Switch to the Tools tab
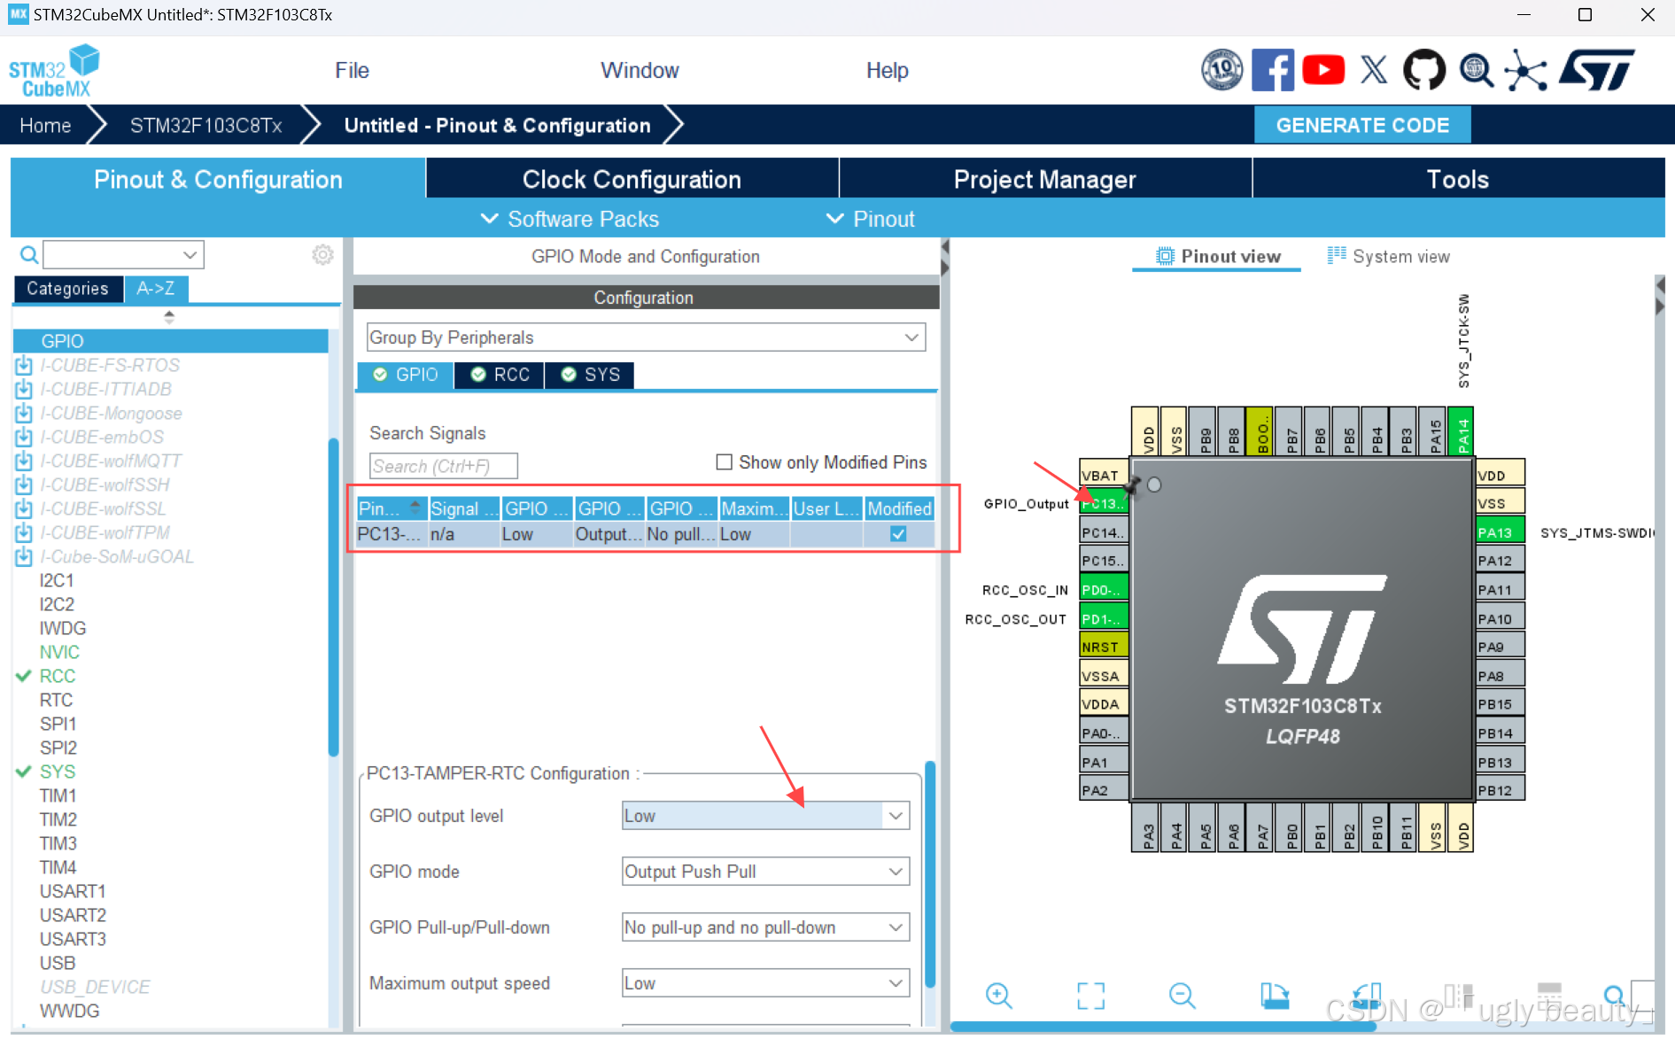1675x1039 pixels. pyautogui.click(x=1457, y=179)
